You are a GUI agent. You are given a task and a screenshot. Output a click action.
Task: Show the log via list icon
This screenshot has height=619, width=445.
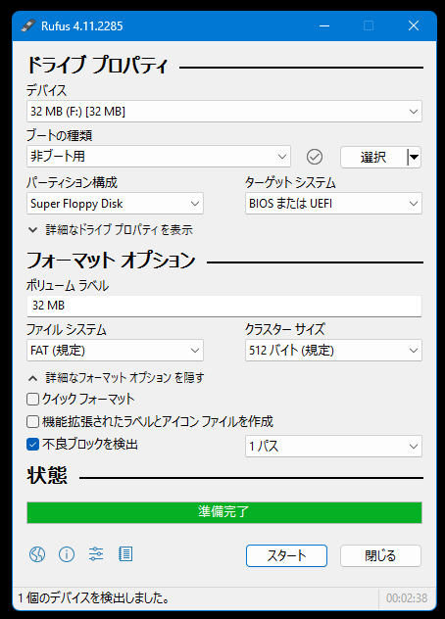pyautogui.click(x=125, y=554)
